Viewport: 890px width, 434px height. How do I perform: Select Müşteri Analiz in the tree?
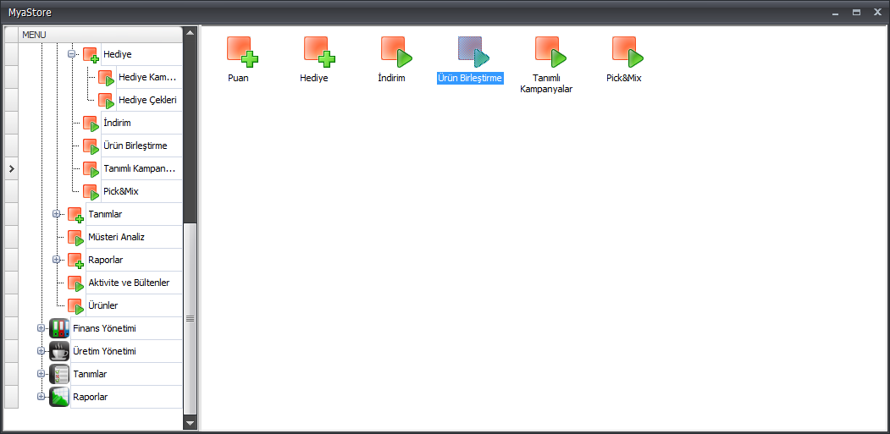[x=116, y=237]
